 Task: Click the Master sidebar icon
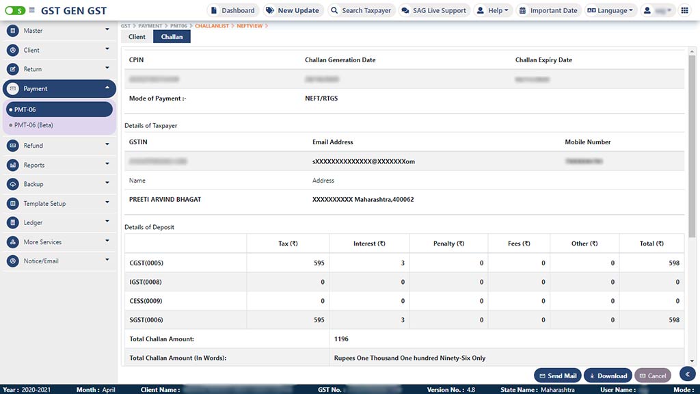(x=12, y=31)
